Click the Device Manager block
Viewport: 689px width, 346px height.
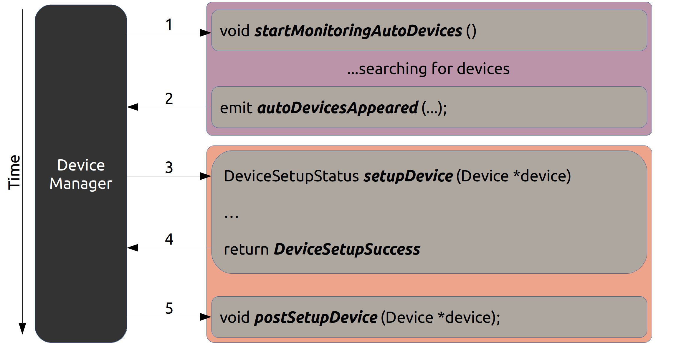click(81, 173)
